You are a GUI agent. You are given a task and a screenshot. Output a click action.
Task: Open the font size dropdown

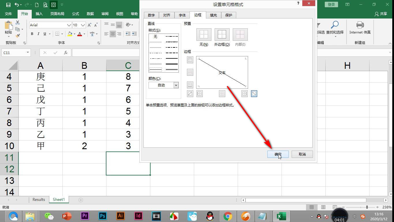point(83,25)
